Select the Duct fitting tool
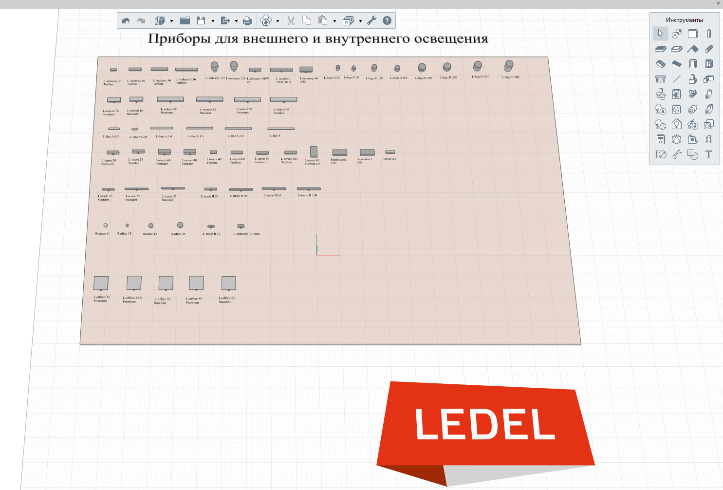The width and height of the screenshot is (723, 490). pos(709,109)
